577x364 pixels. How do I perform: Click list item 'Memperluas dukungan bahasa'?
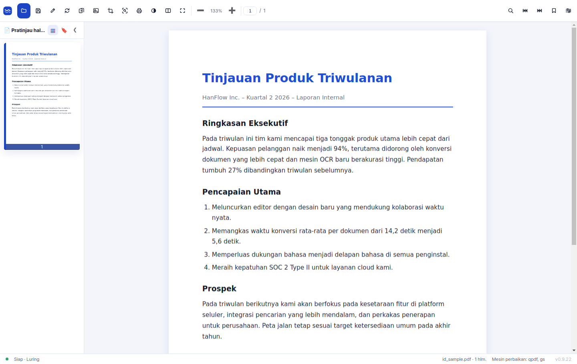coord(331,255)
